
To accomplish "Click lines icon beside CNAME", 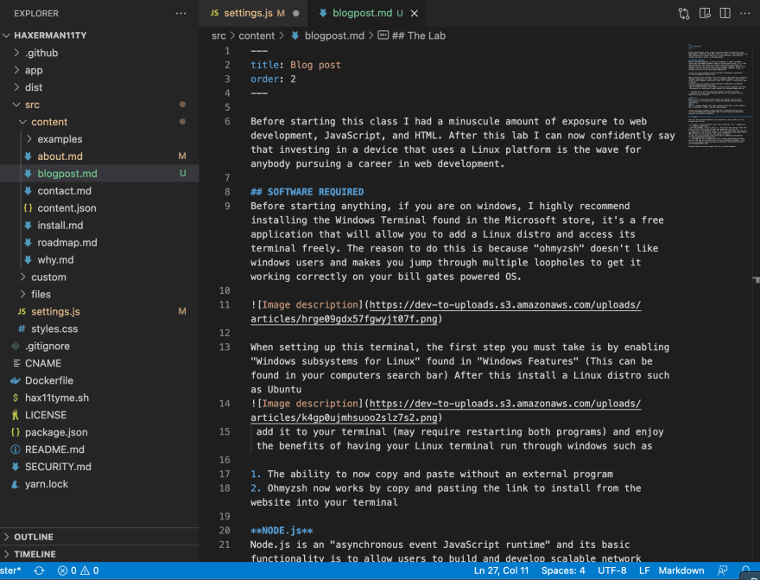I will [x=16, y=363].
